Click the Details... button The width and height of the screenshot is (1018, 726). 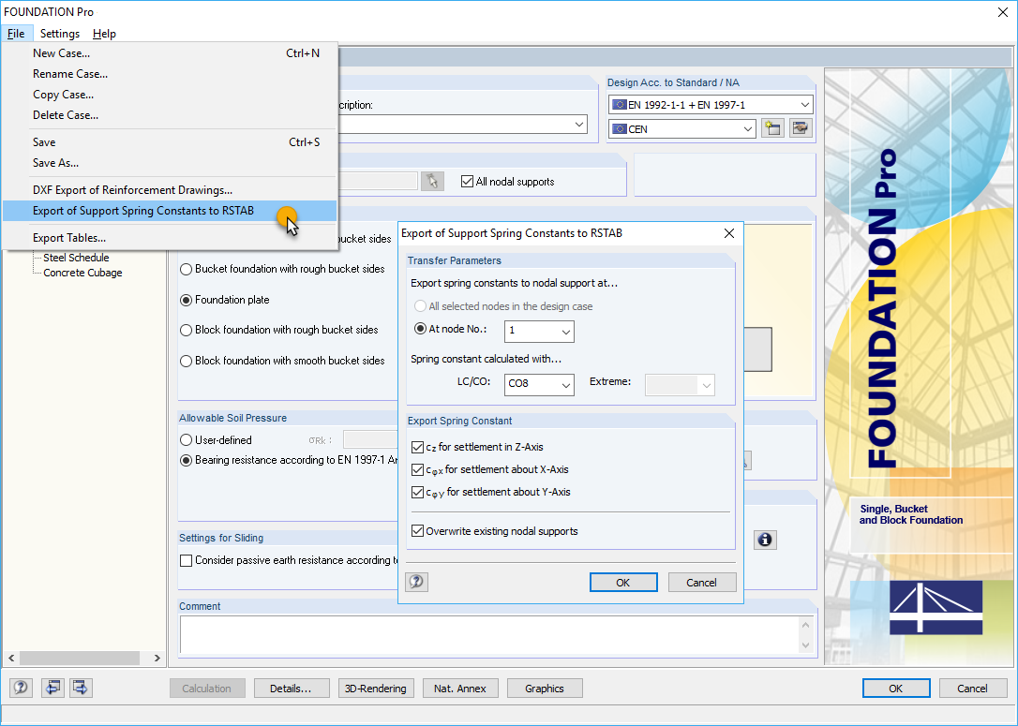click(x=292, y=689)
